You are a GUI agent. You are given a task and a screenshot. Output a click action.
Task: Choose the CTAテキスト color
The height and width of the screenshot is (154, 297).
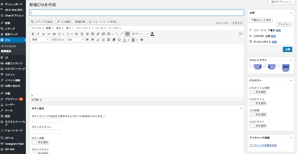click(258, 126)
